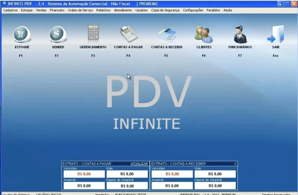
Task: Open the Ajuda menu
Action: (228, 10)
